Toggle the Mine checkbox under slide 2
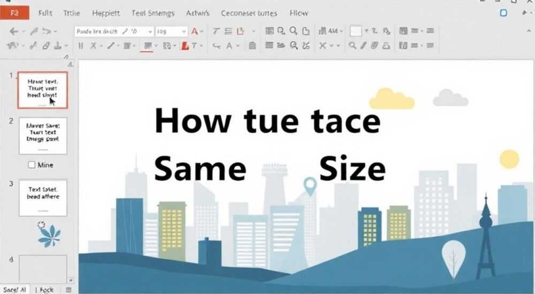 pyautogui.click(x=32, y=165)
